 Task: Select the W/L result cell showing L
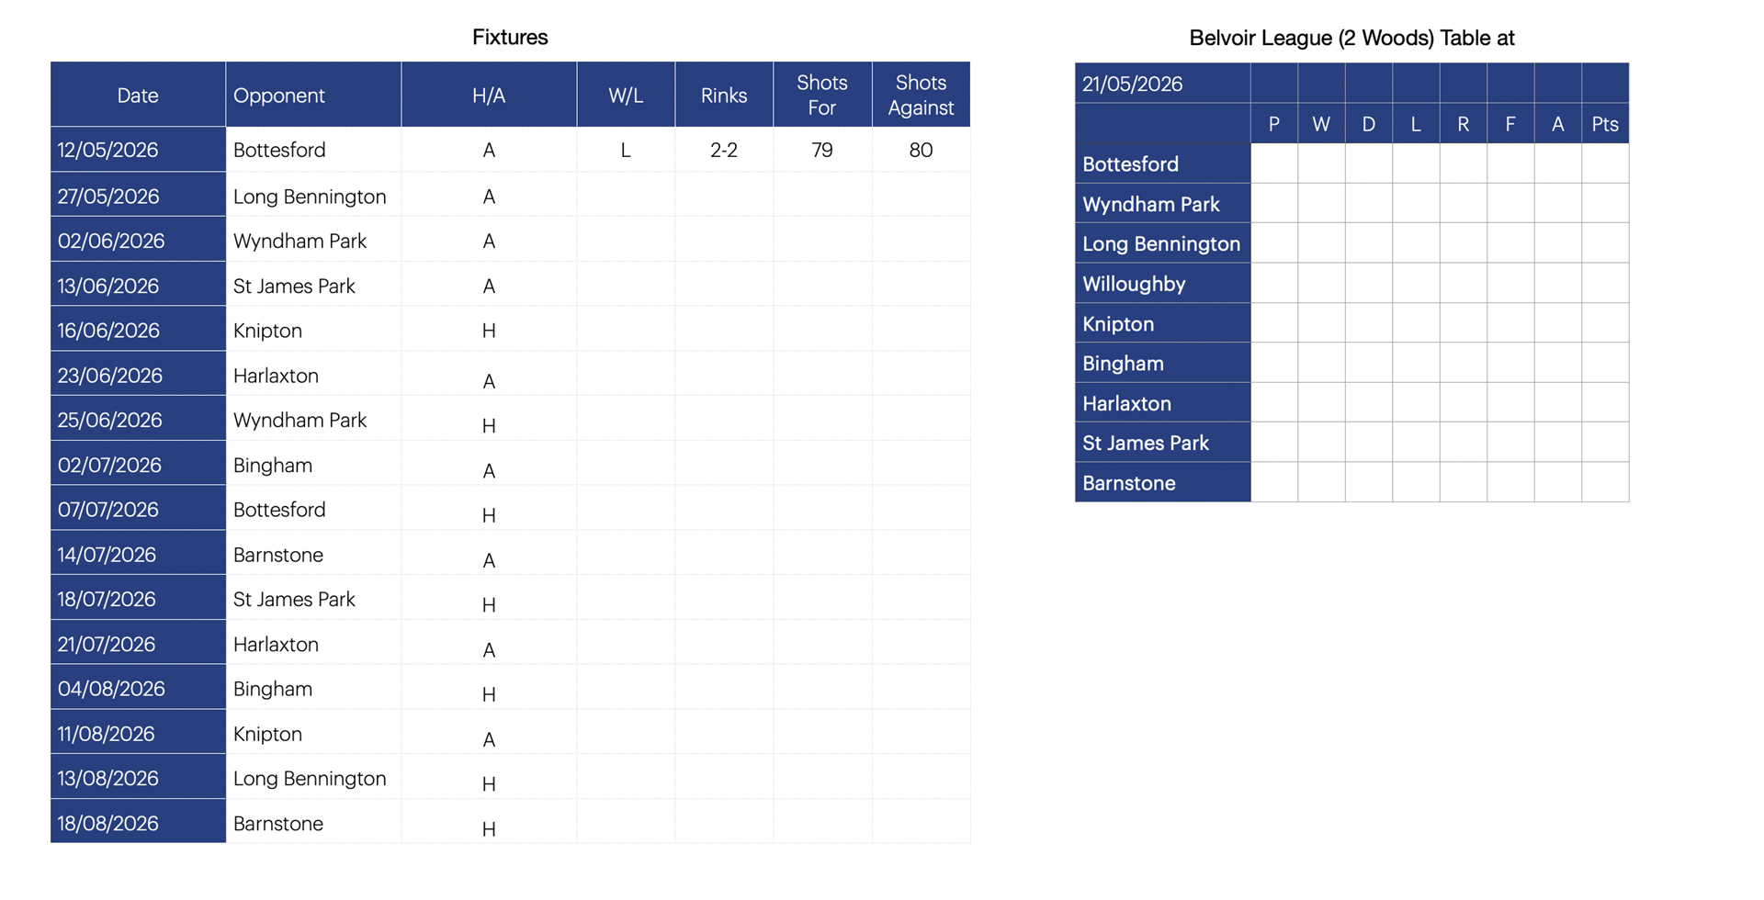(626, 150)
